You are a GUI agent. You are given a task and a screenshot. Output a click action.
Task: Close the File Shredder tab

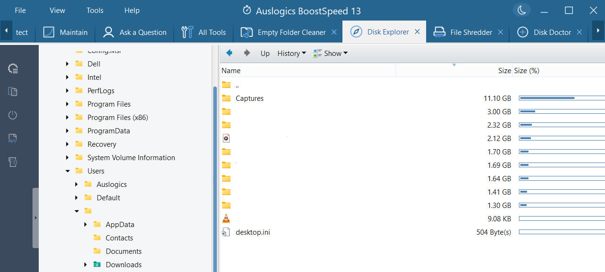tap(500, 32)
